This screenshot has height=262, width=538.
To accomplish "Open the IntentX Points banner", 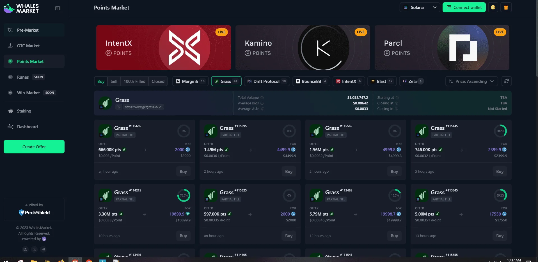I will [164, 48].
